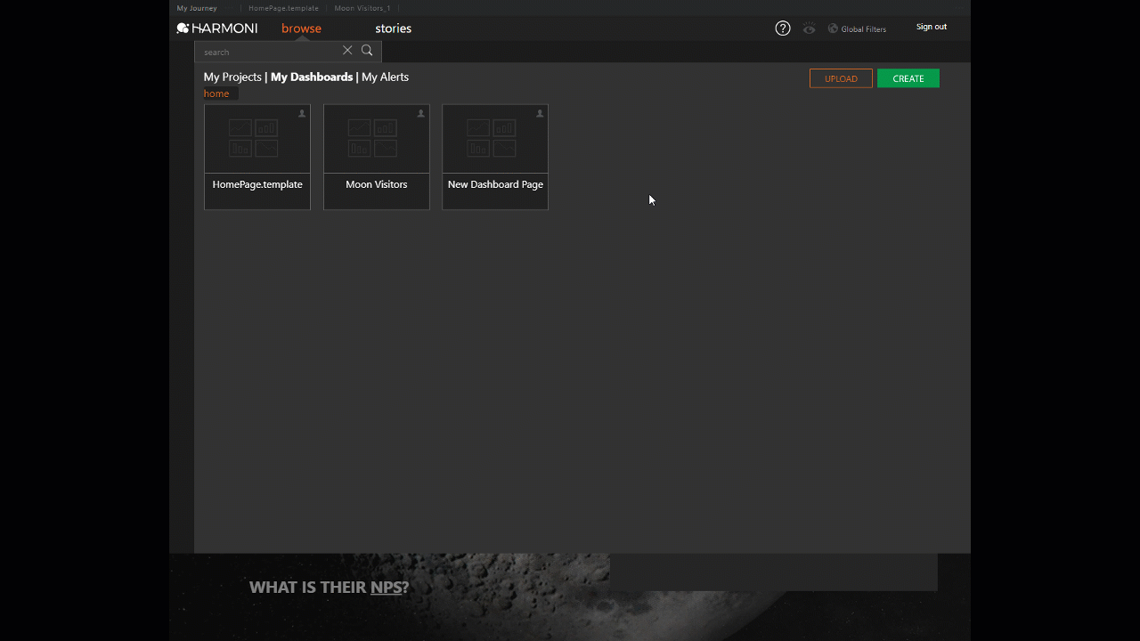Click user icon on New Dashboard Page card
Screen dimensions: 1140x641
(x=540, y=113)
